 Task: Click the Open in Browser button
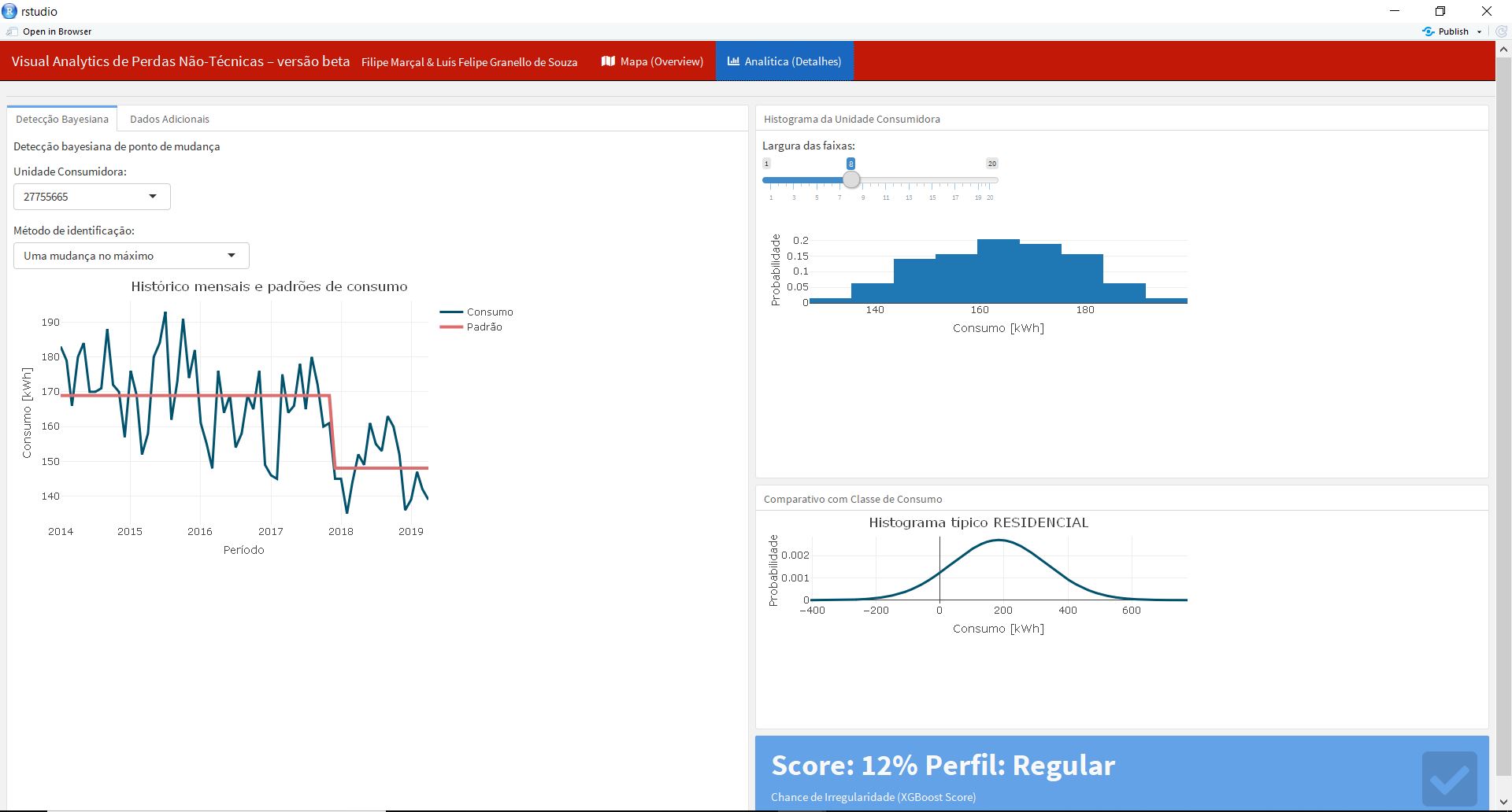50,31
